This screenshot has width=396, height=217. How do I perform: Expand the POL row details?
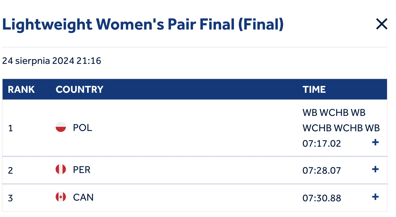pos(375,142)
